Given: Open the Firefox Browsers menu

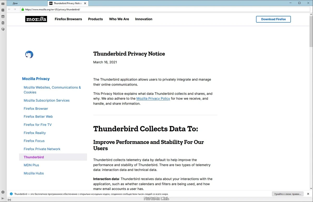Looking at the screenshot, I should tap(68, 19).
